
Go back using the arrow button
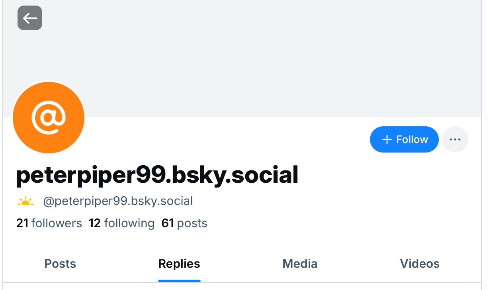[x=30, y=18]
